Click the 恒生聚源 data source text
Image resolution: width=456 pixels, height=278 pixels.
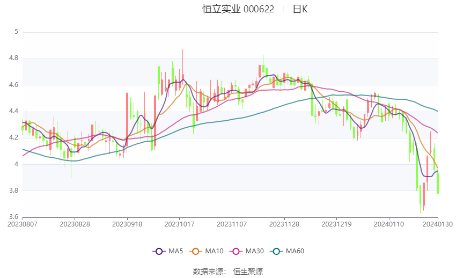(x=248, y=272)
